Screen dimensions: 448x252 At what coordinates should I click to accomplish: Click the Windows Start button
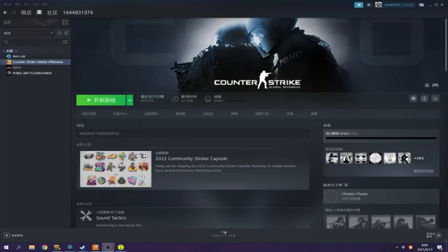6,247
